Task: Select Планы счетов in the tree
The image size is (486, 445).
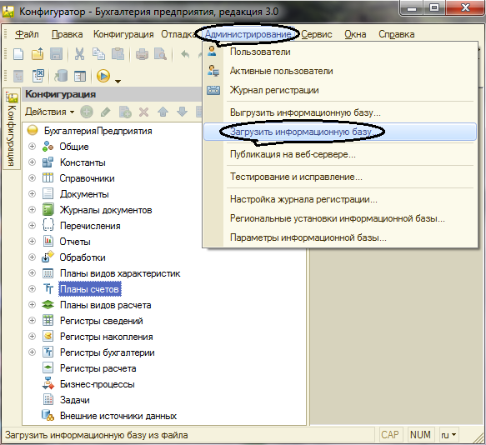Action: coord(89,289)
